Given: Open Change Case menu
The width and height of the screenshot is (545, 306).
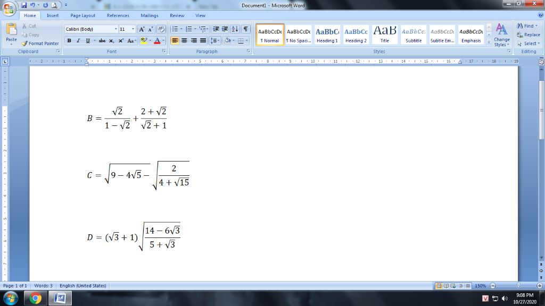Looking at the screenshot, I should pyautogui.click(x=131, y=40).
